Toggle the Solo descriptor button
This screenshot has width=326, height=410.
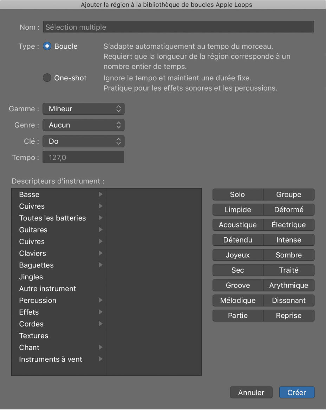pyautogui.click(x=237, y=194)
